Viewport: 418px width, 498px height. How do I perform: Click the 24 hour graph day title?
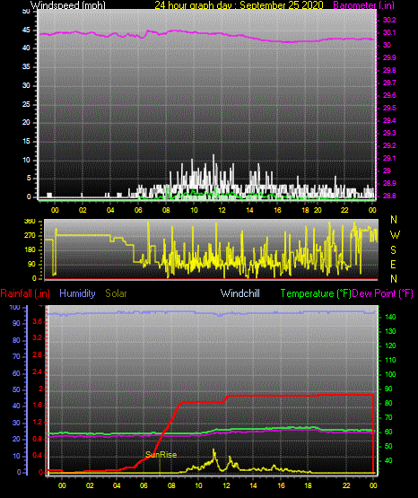pyautogui.click(x=239, y=4)
